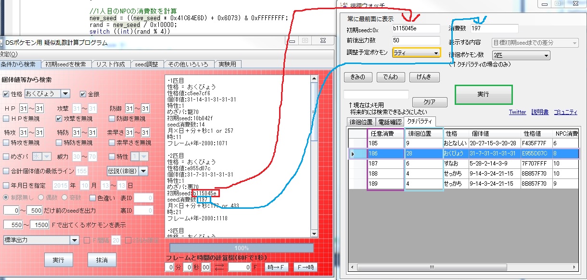Toggle the 色違い checkbox
The height and width of the screenshot is (280, 587).
tap(93, 198)
